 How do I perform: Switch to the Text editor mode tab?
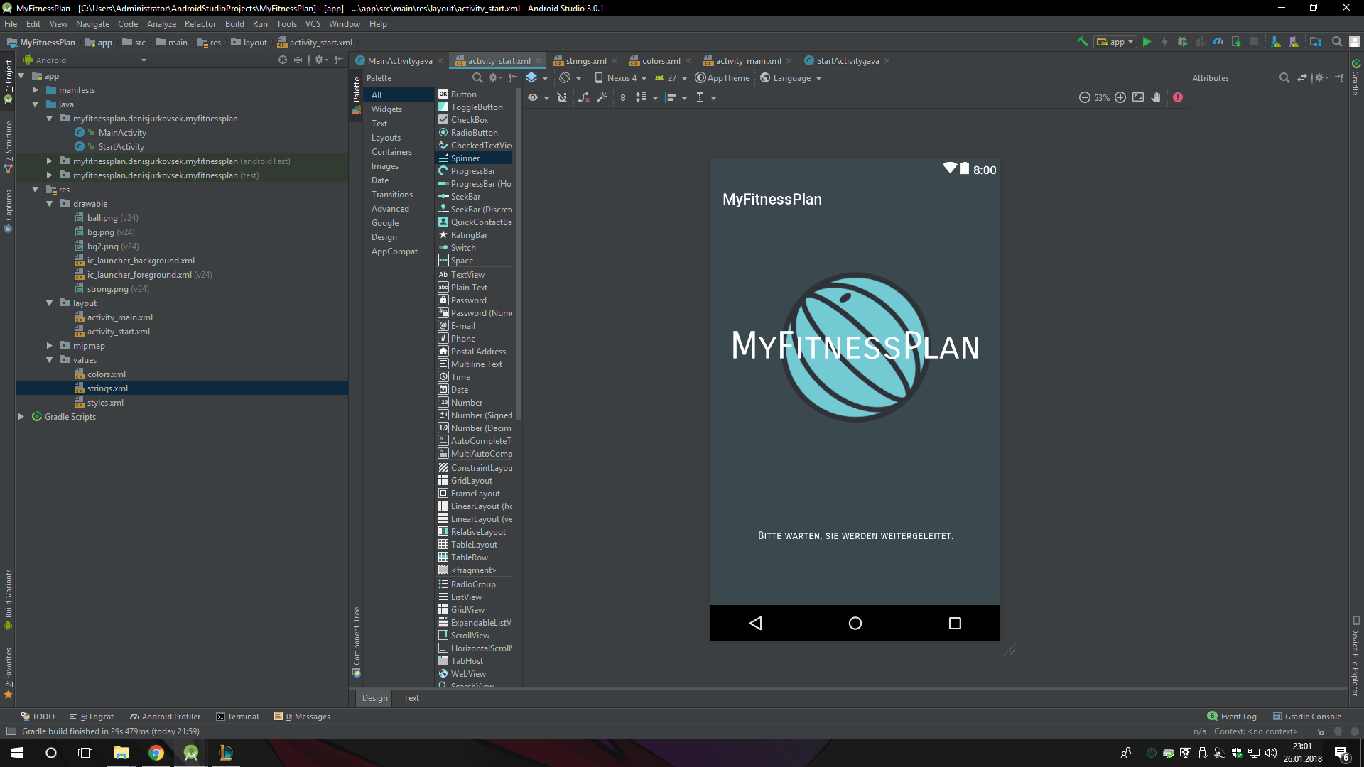[411, 698]
